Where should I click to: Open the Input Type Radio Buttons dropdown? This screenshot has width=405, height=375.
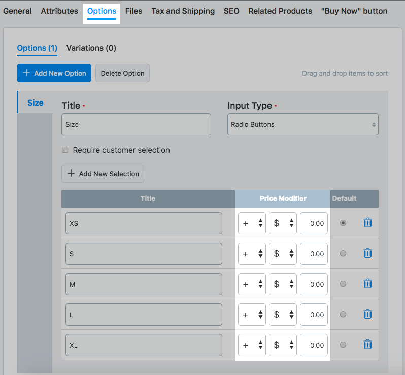[302, 124]
